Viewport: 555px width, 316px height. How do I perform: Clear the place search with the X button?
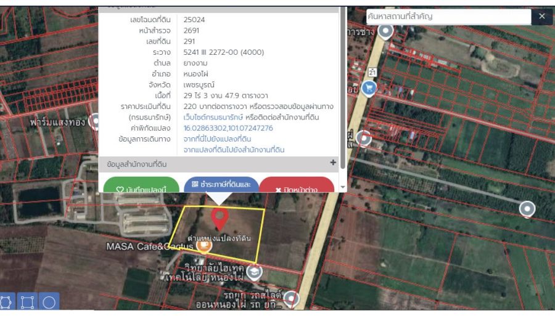pyautogui.click(x=541, y=17)
